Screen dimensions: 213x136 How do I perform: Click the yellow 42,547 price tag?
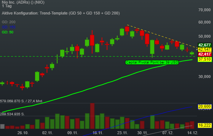pyautogui.click(x=205, y=50)
